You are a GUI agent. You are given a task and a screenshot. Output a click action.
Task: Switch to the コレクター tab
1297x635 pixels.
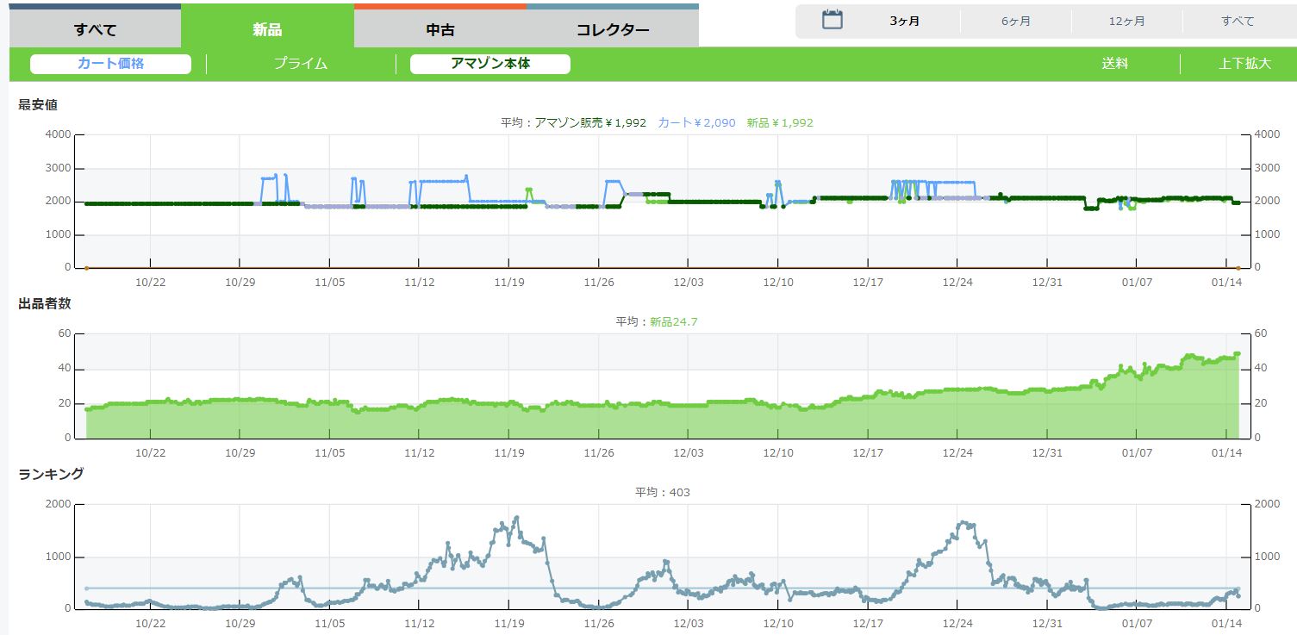613,29
